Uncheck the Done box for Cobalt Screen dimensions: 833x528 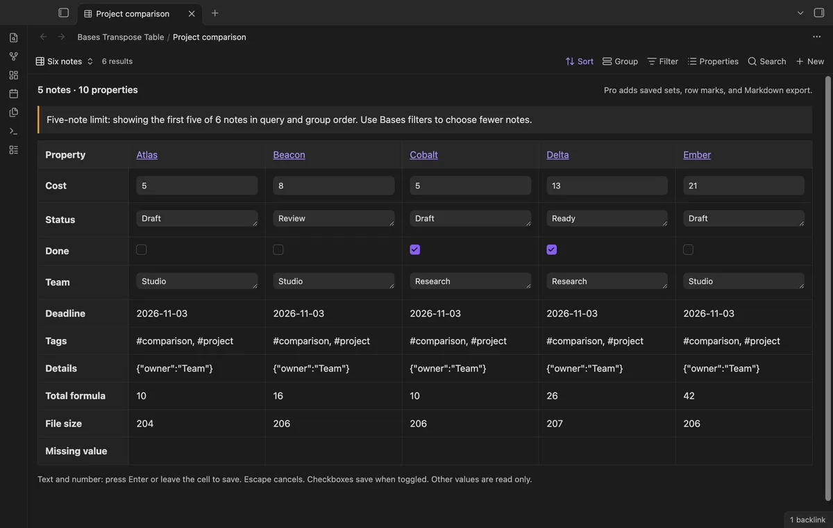(x=415, y=249)
